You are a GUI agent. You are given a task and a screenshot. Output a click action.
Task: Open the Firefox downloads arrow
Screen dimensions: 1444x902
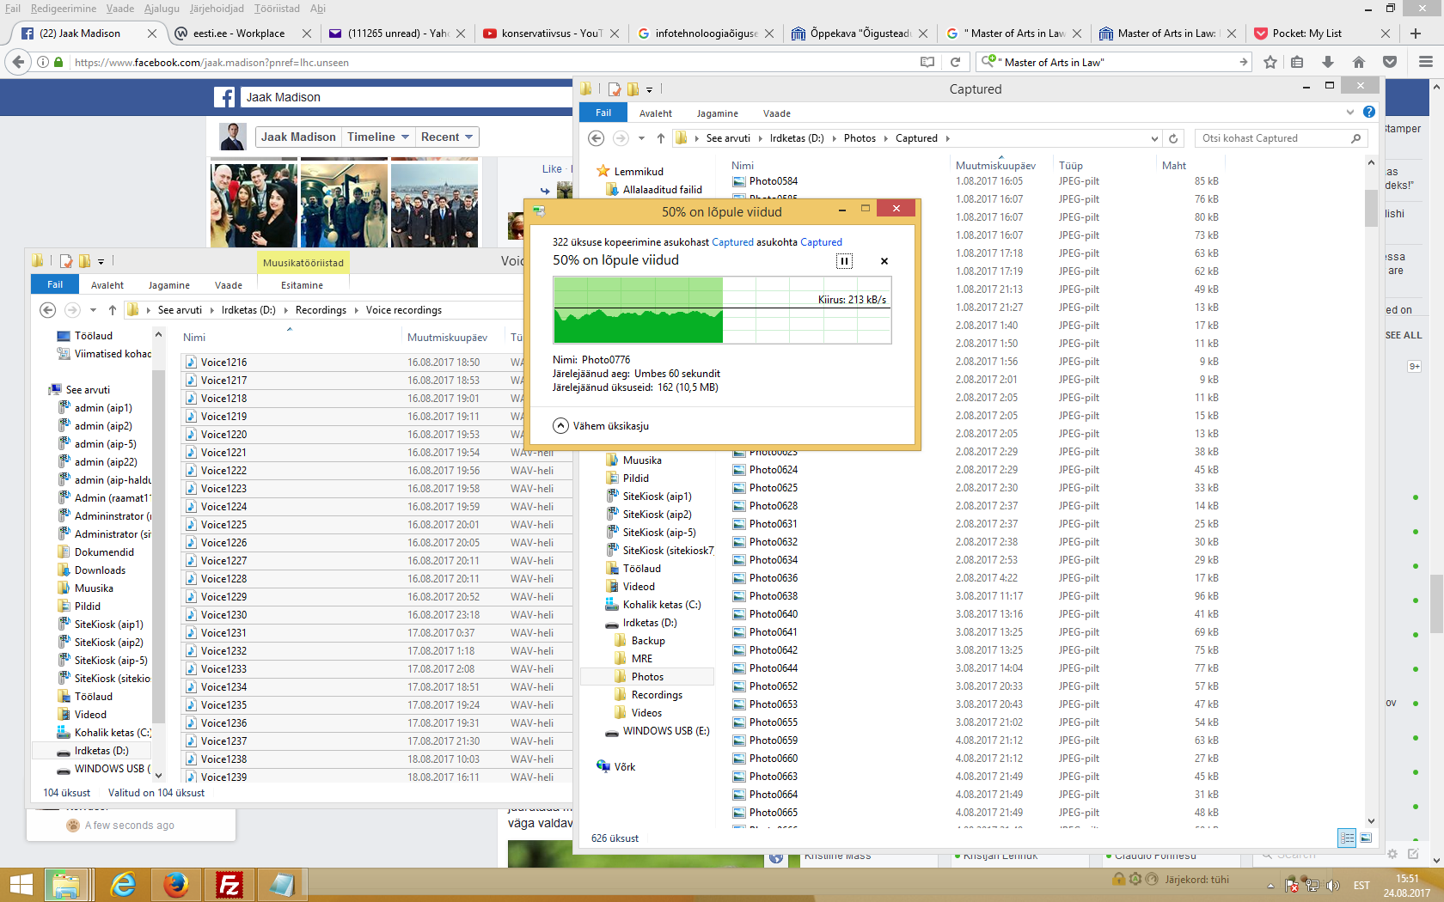(x=1328, y=62)
